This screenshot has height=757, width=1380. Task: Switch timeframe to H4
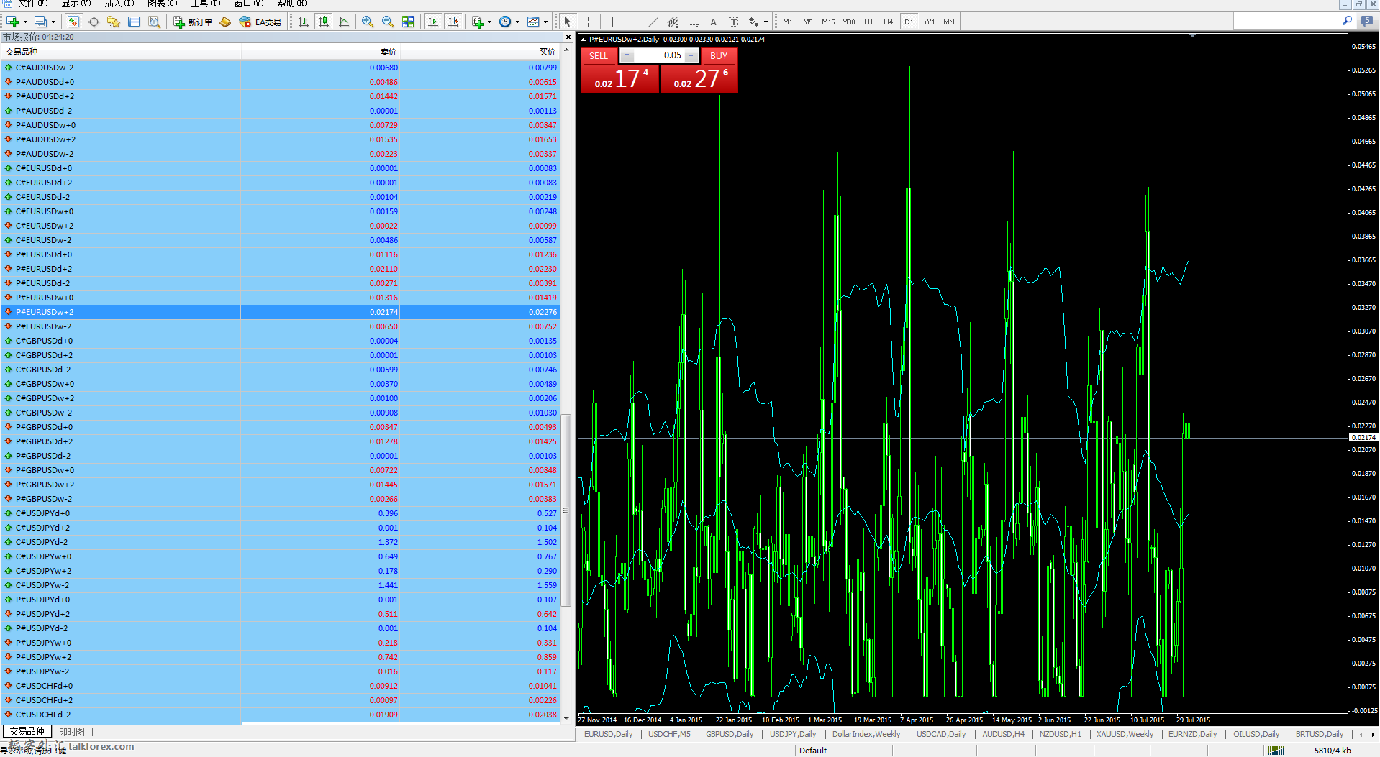(889, 22)
